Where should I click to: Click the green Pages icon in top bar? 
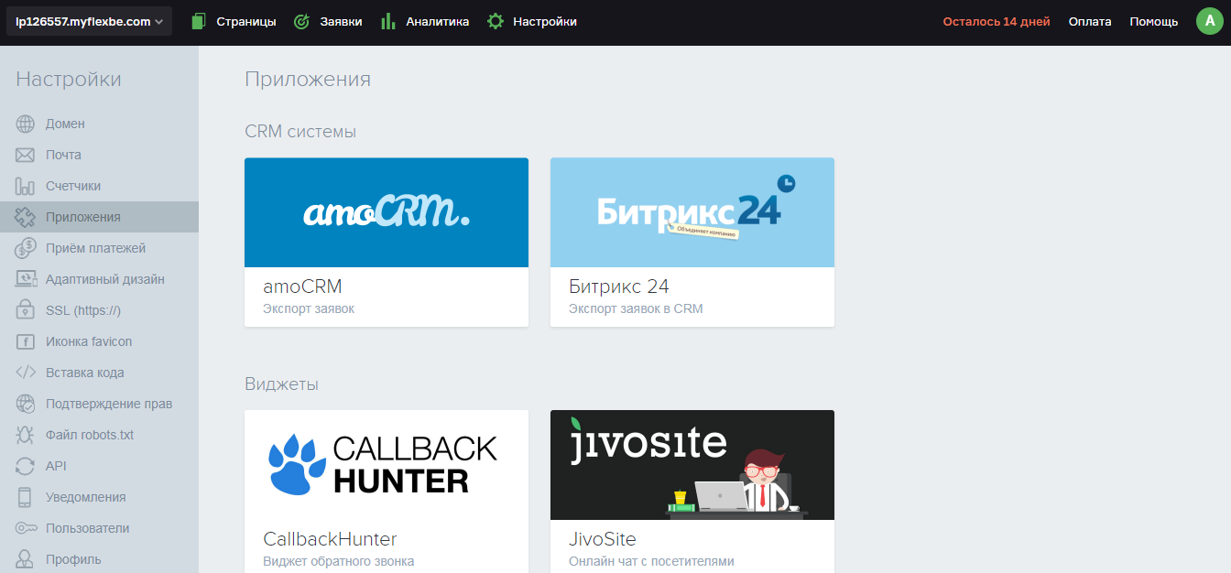click(x=199, y=21)
